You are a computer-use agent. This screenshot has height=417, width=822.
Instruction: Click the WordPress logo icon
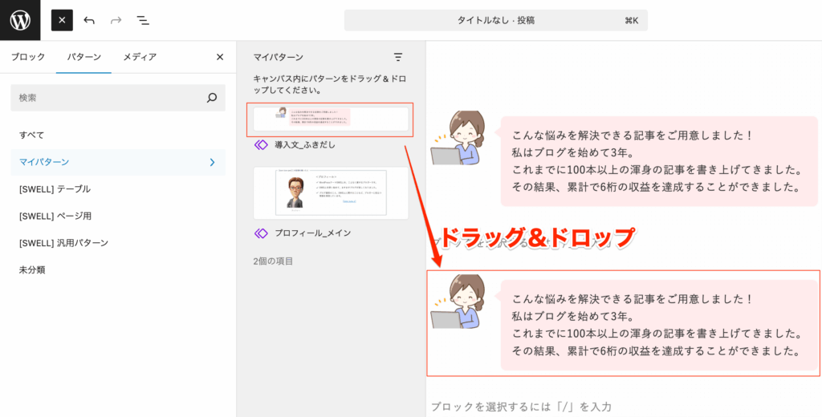[20, 20]
